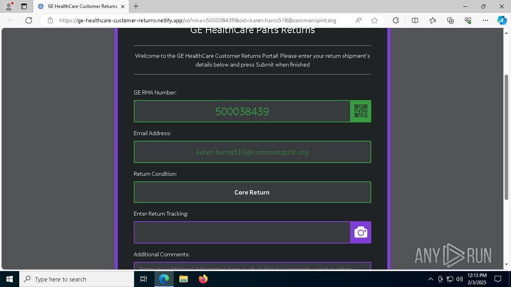This screenshot has width=511, height=287.
Task: Go back using the browser back arrow
Action: coord(11,20)
